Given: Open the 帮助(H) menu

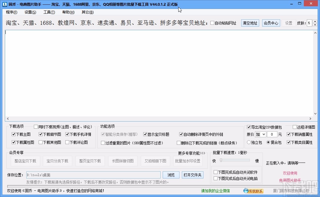Looking at the screenshot, I should pyautogui.click(x=68, y=12).
